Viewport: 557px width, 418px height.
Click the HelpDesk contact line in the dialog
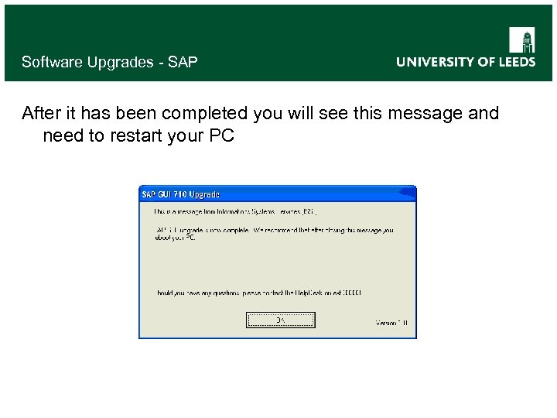tap(259, 293)
